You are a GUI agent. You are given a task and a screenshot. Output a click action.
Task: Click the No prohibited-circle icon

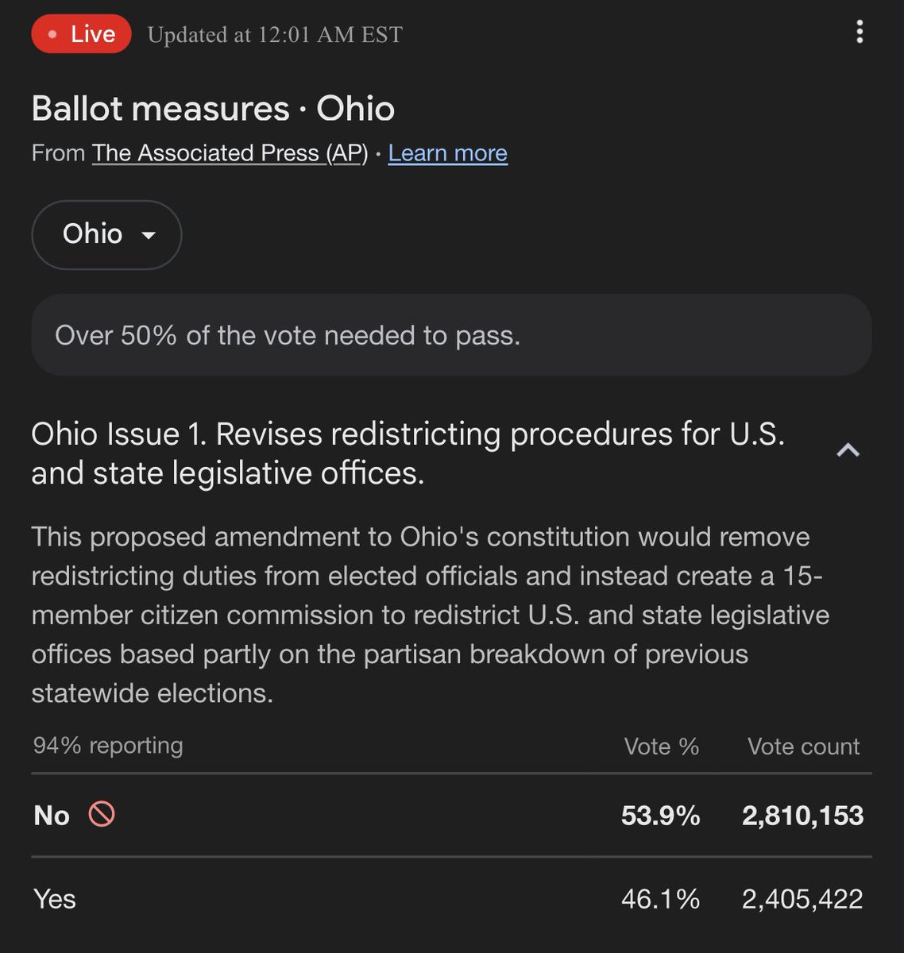pyautogui.click(x=102, y=814)
